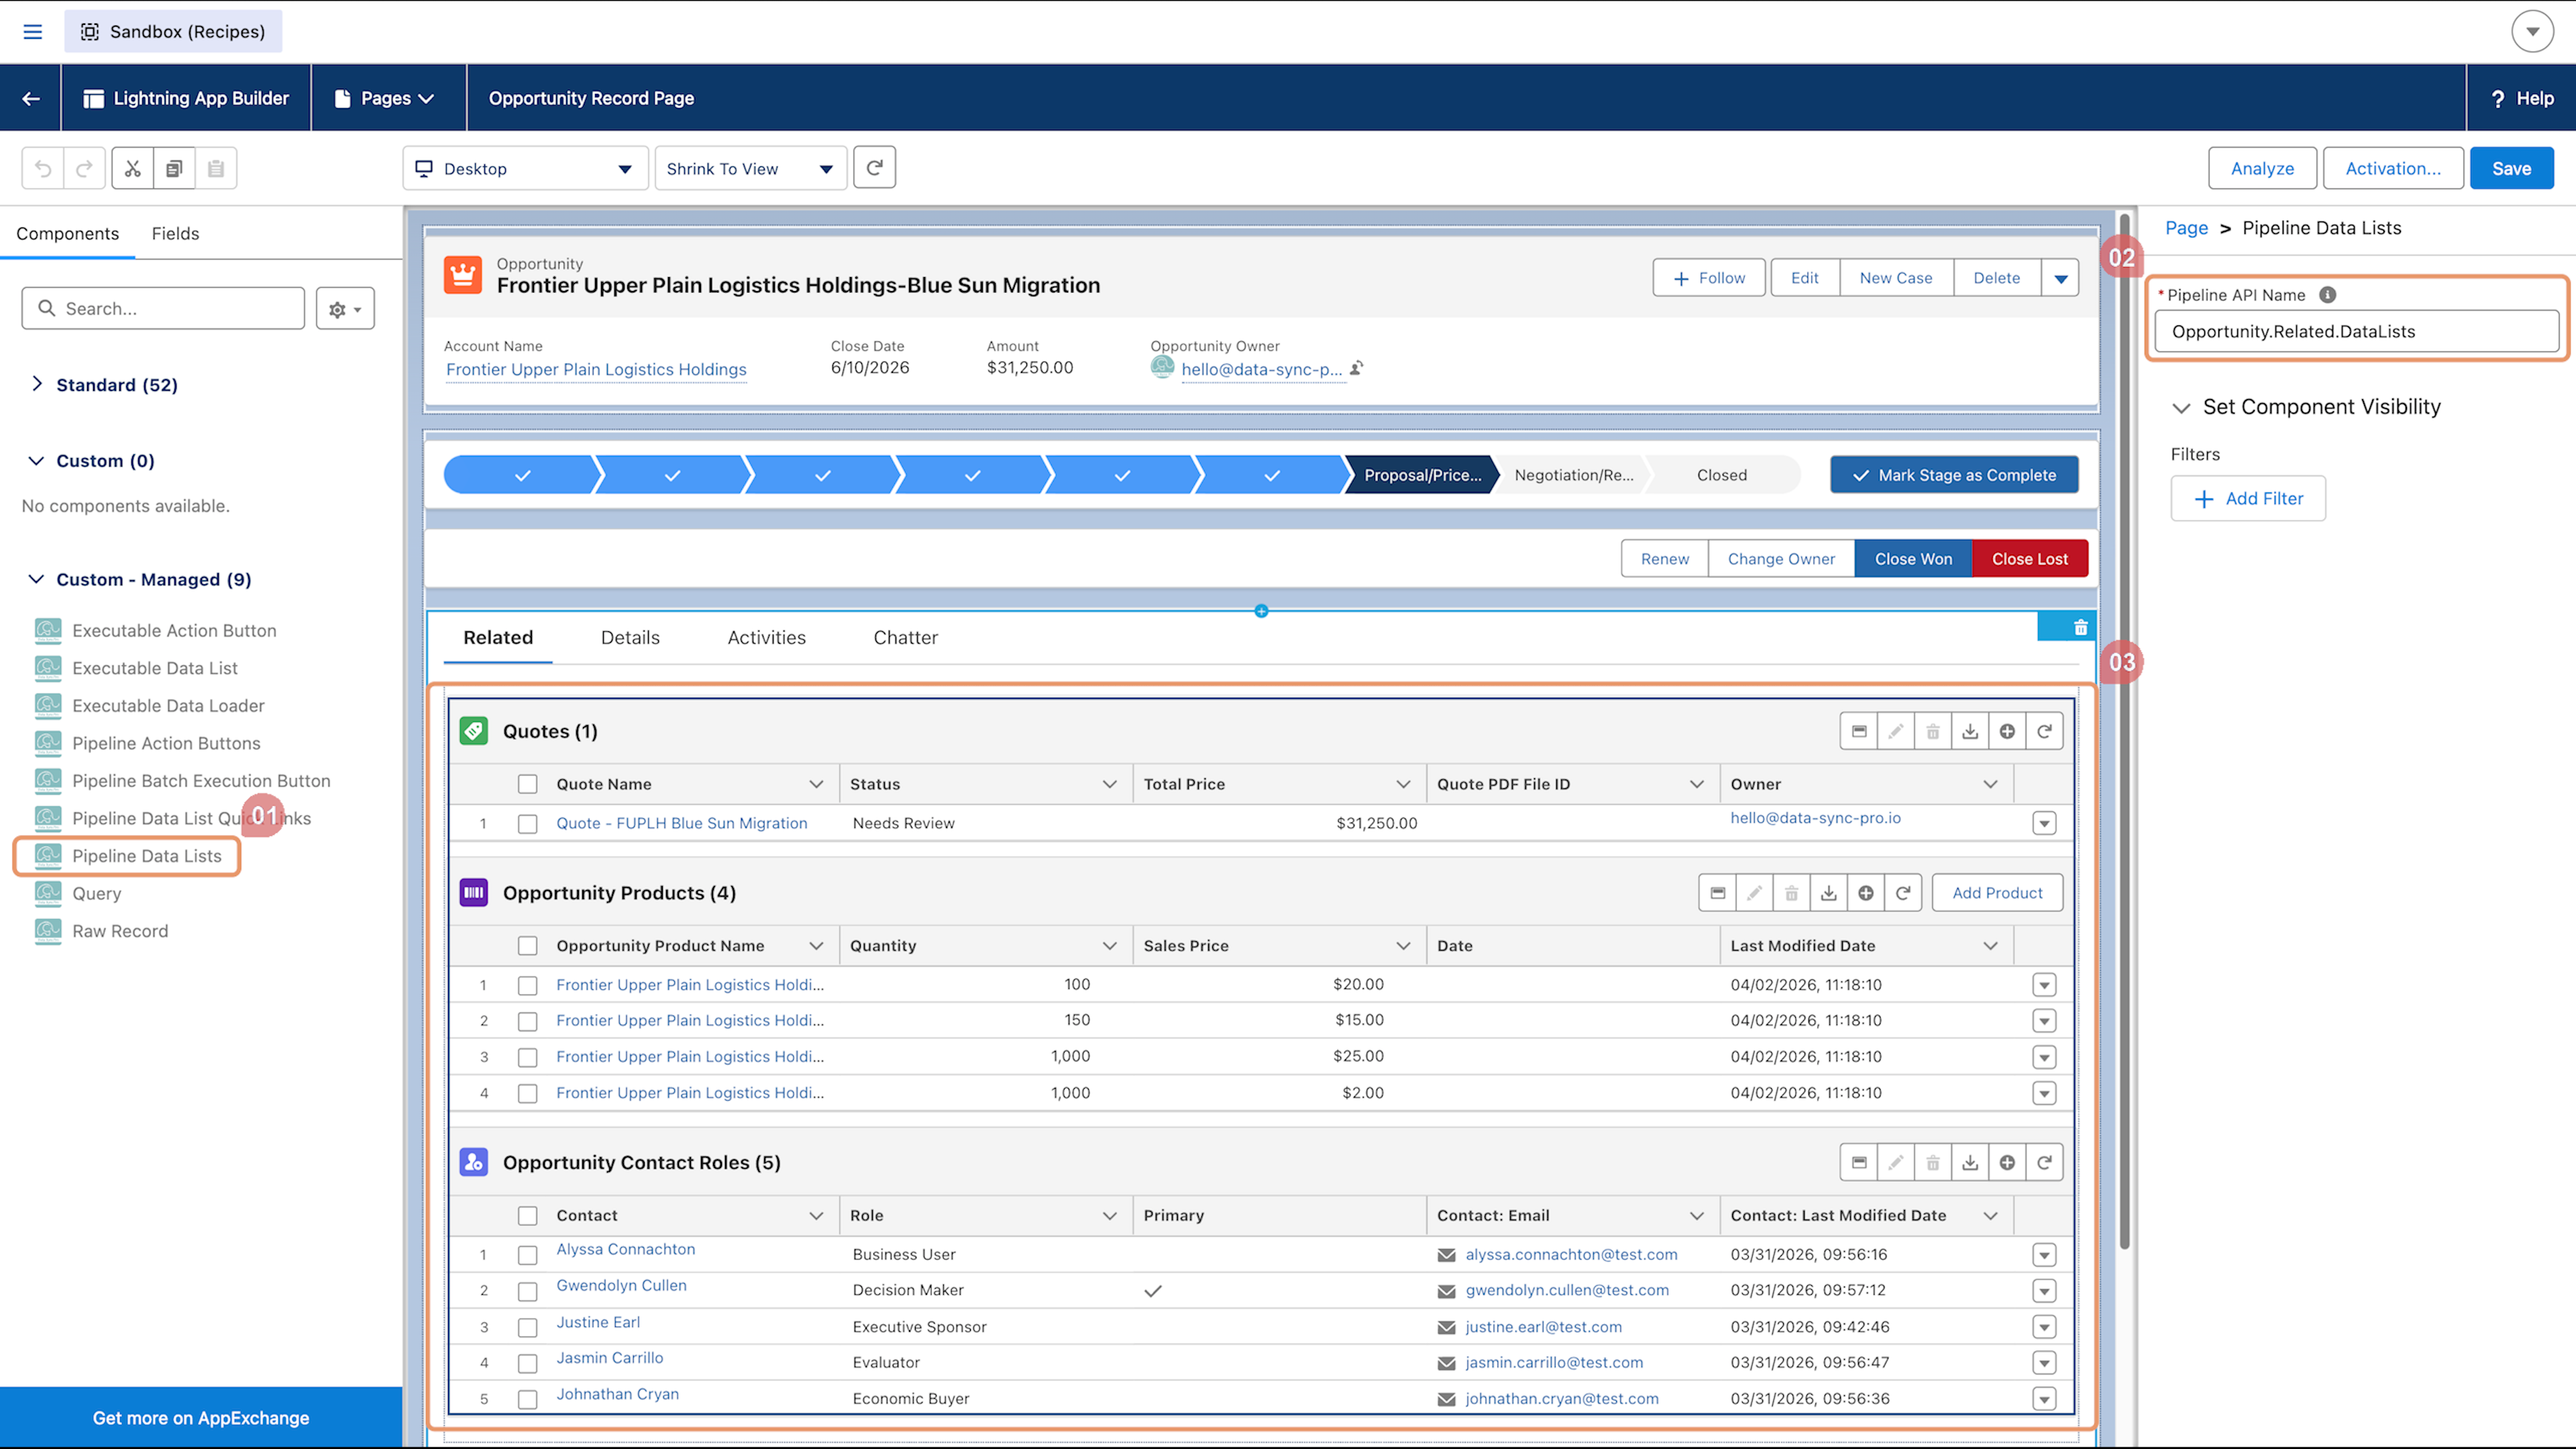2576x1449 pixels.
Task: Click the back arrow in header
Action: coord(31,98)
